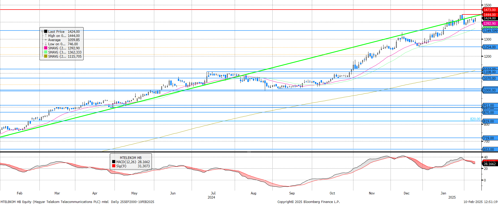Click the red Sig(9) swatch
Screen dimensions: 498x204
[x=114, y=166]
